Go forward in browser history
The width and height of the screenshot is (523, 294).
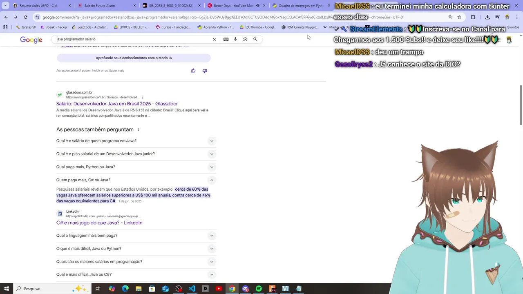(16, 17)
